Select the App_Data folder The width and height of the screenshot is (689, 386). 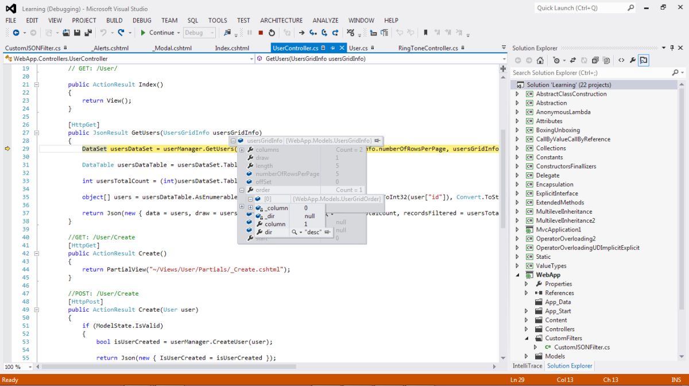pyautogui.click(x=558, y=302)
